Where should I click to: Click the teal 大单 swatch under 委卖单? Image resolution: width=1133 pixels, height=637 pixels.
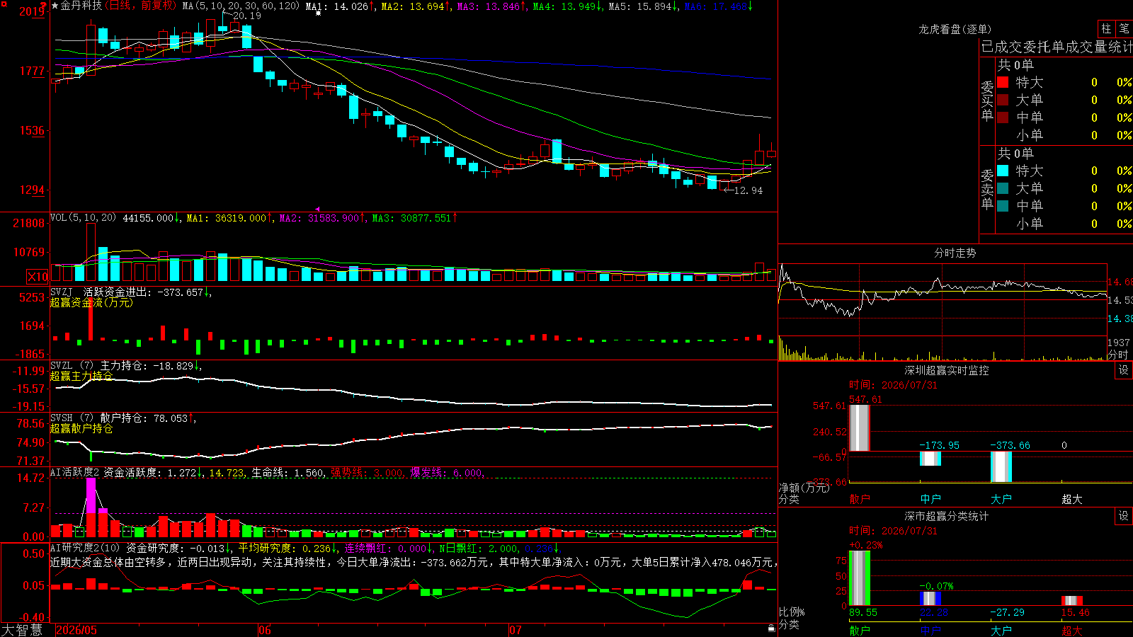tap(1003, 188)
